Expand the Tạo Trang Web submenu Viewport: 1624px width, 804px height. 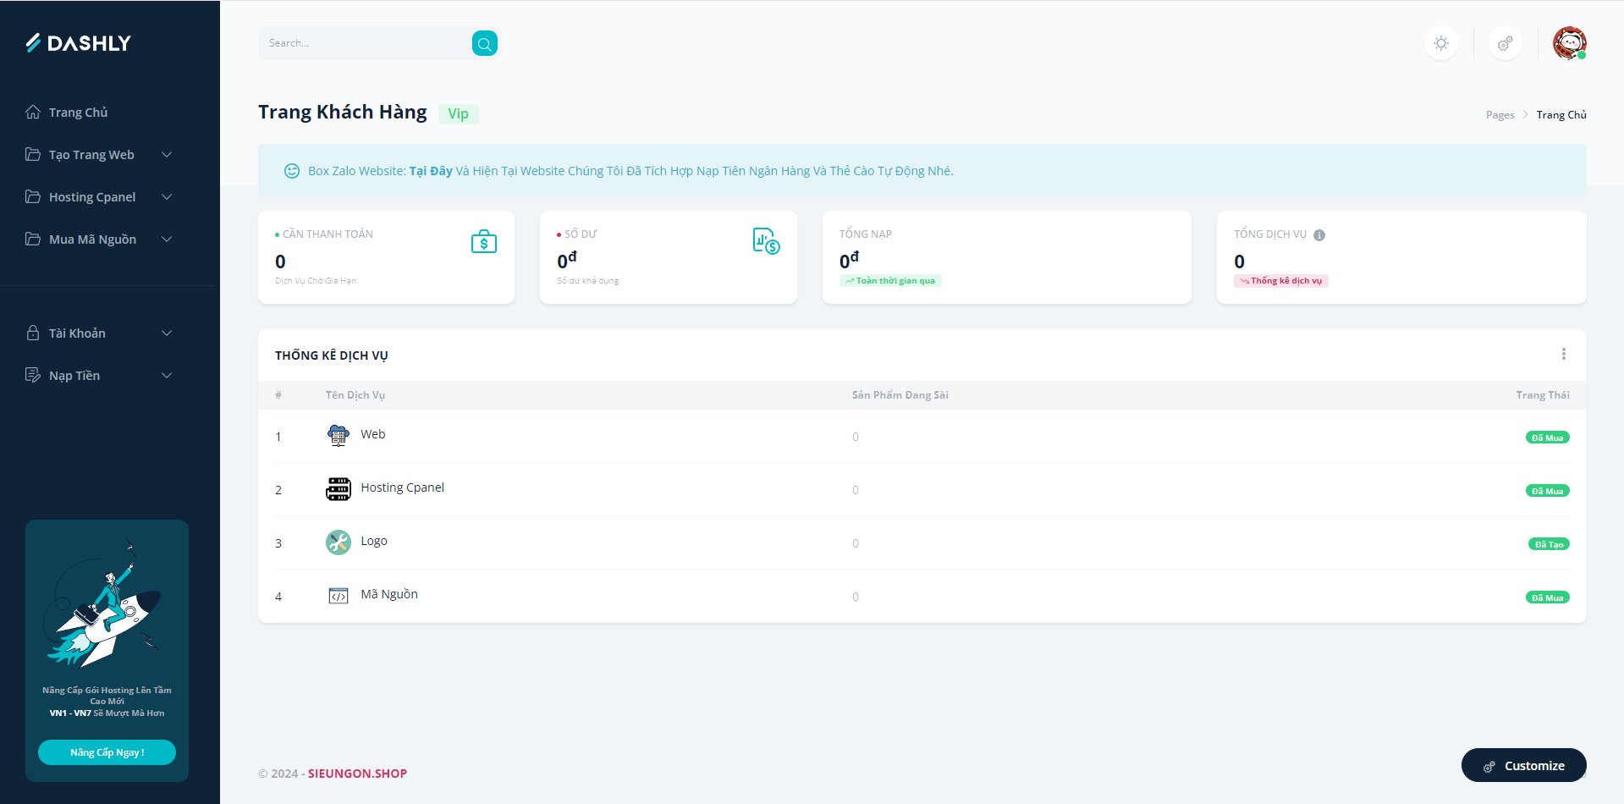(x=98, y=155)
